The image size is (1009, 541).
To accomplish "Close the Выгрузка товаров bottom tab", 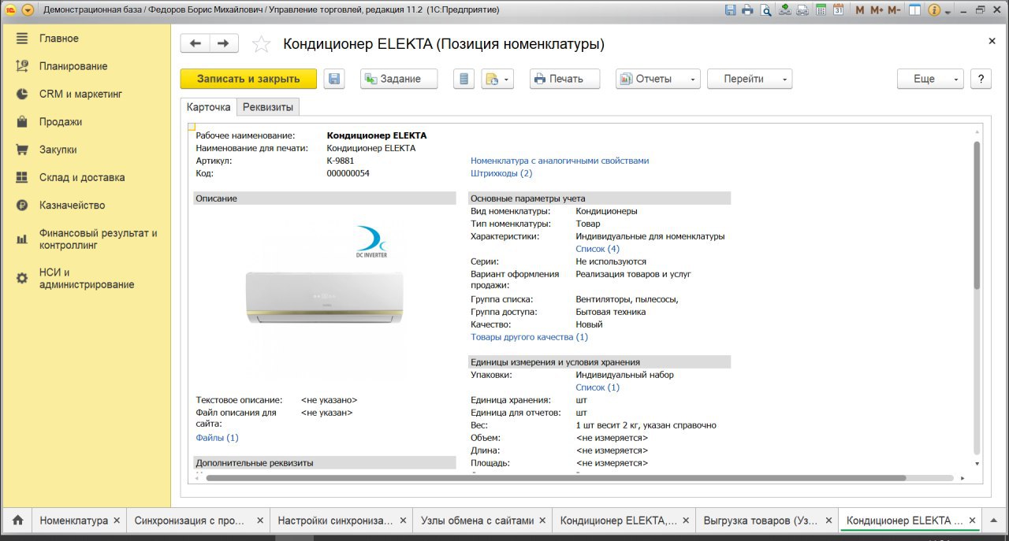I will 829,521.
